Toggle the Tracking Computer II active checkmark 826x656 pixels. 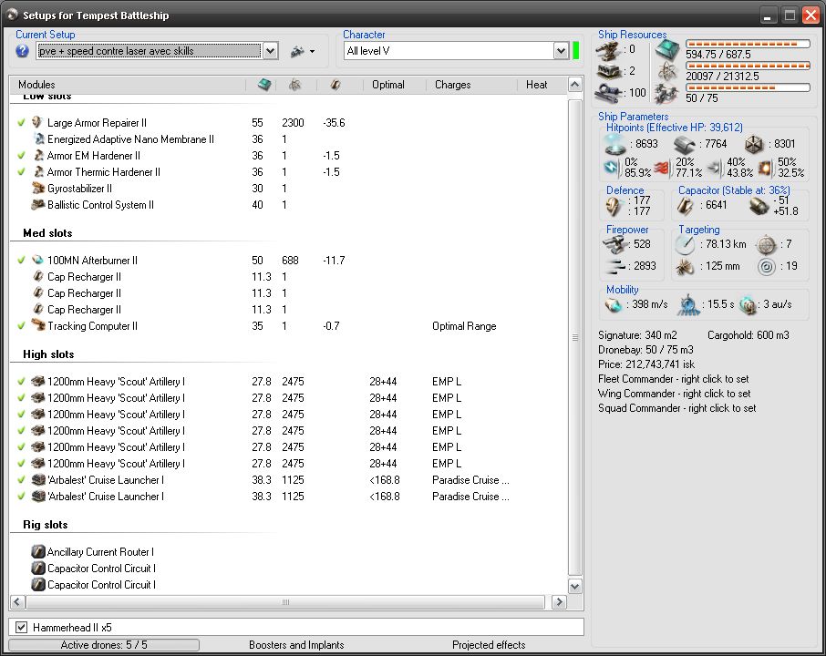tap(21, 326)
